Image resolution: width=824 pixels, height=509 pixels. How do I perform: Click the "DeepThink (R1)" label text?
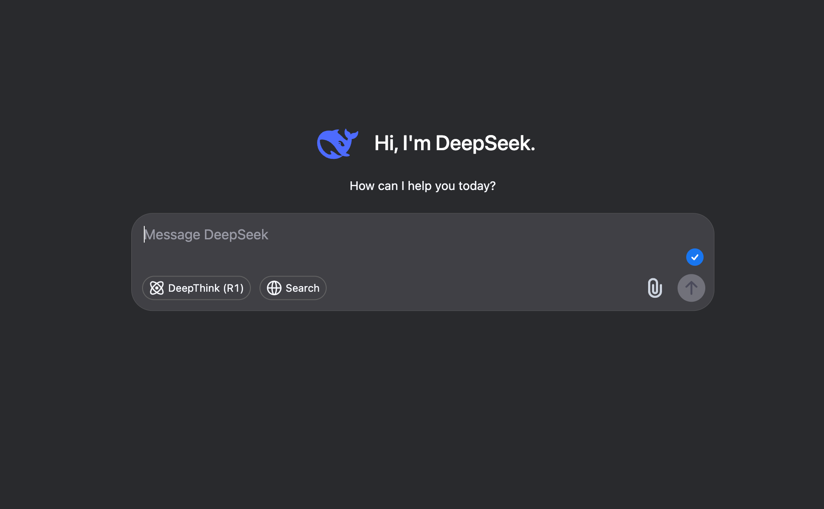point(206,288)
